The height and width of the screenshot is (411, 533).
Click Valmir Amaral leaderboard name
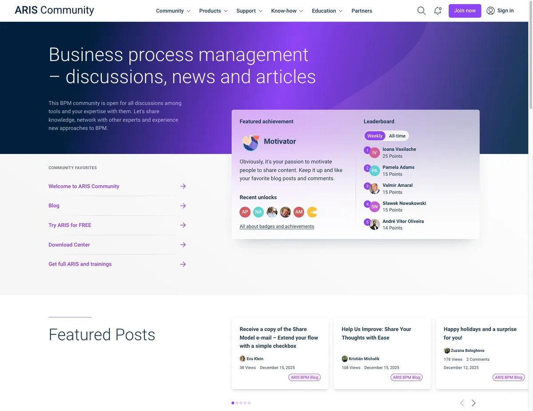[x=398, y=185]
